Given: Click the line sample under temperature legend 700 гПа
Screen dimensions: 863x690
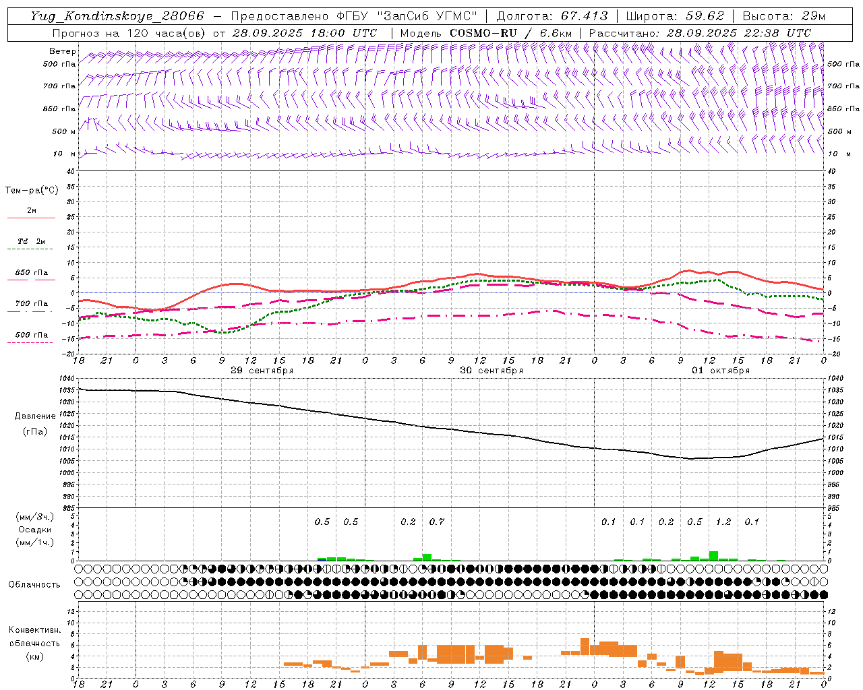Looking at the screenshot, I should click(x=30, y=312).
